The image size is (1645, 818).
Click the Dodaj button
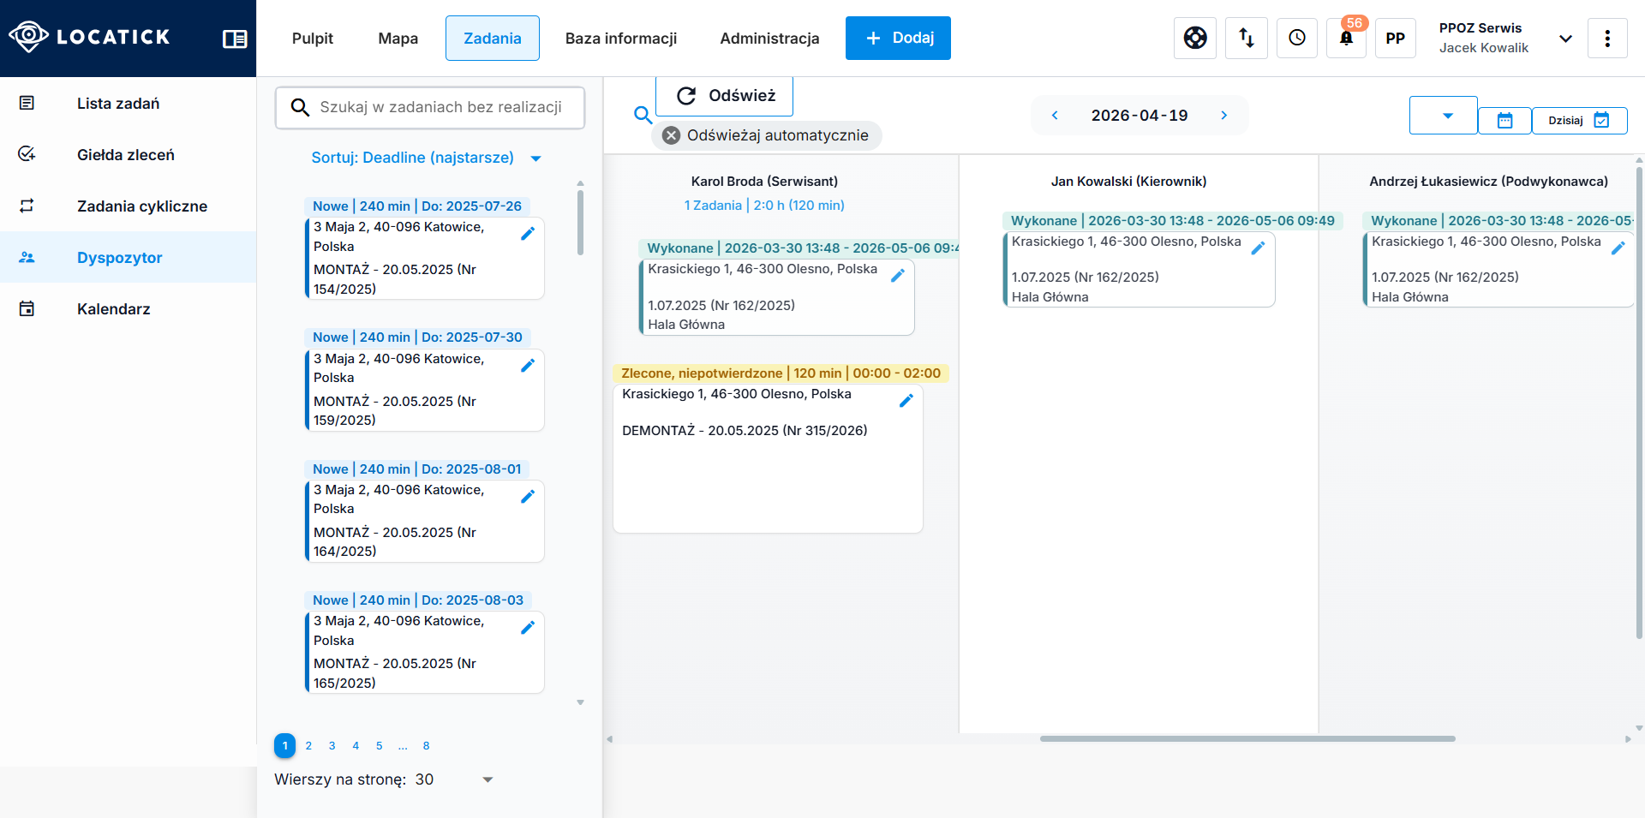point(898,38)
